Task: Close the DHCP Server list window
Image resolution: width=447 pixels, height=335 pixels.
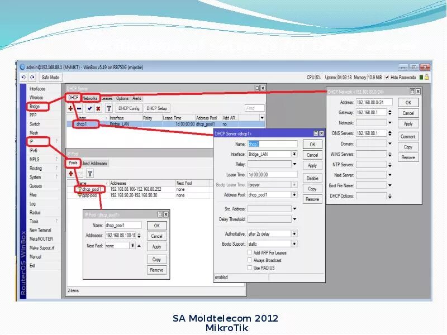Action: click(263, 88)
